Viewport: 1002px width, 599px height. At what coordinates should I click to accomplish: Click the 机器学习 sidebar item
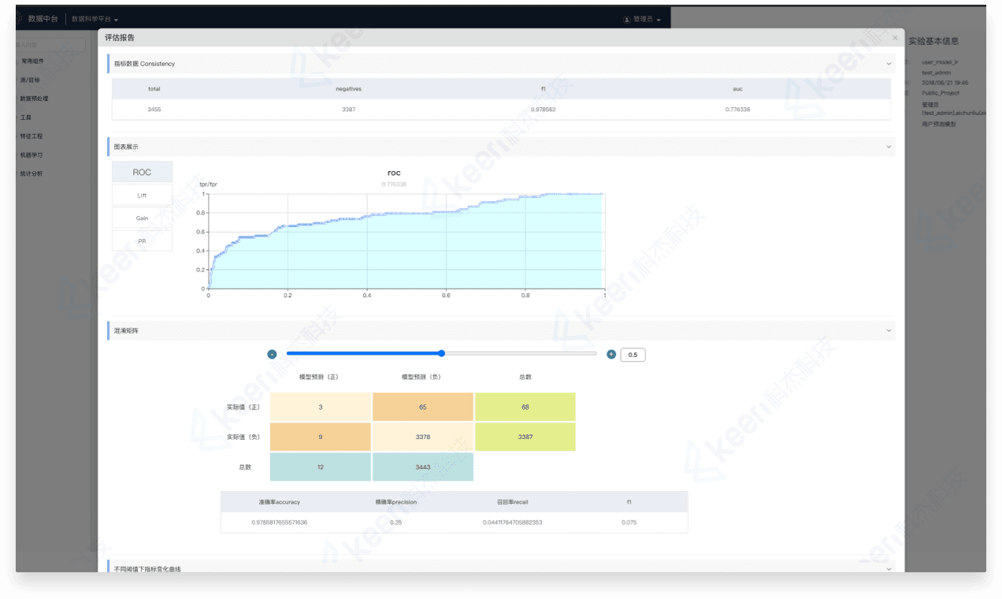[32, 154]
